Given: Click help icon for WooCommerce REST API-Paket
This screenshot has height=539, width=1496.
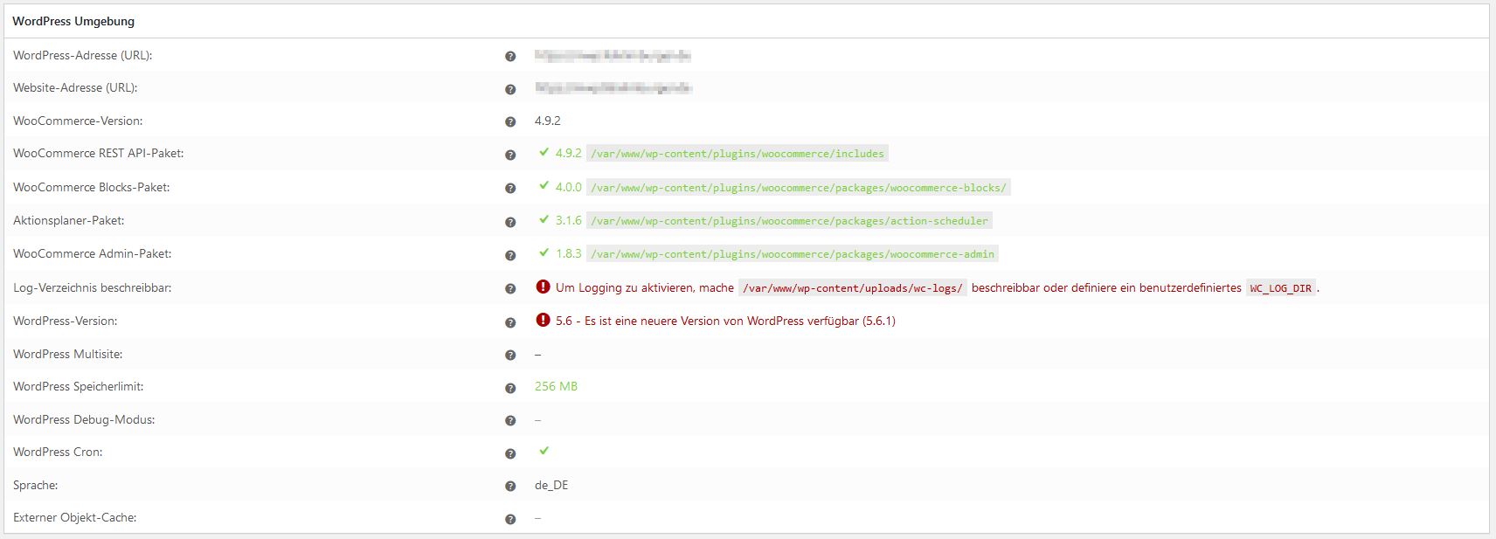Looking at the screenshot, I should (510, 155).
